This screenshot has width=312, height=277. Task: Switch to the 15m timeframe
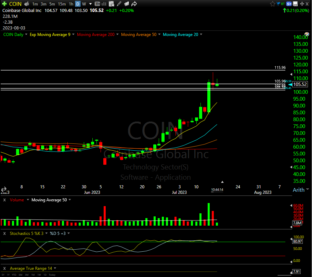point(62,4)
